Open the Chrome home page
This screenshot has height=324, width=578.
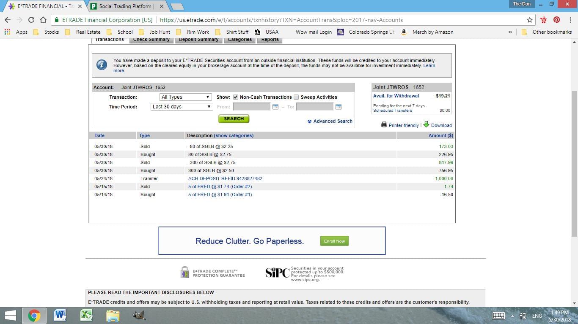43,20
